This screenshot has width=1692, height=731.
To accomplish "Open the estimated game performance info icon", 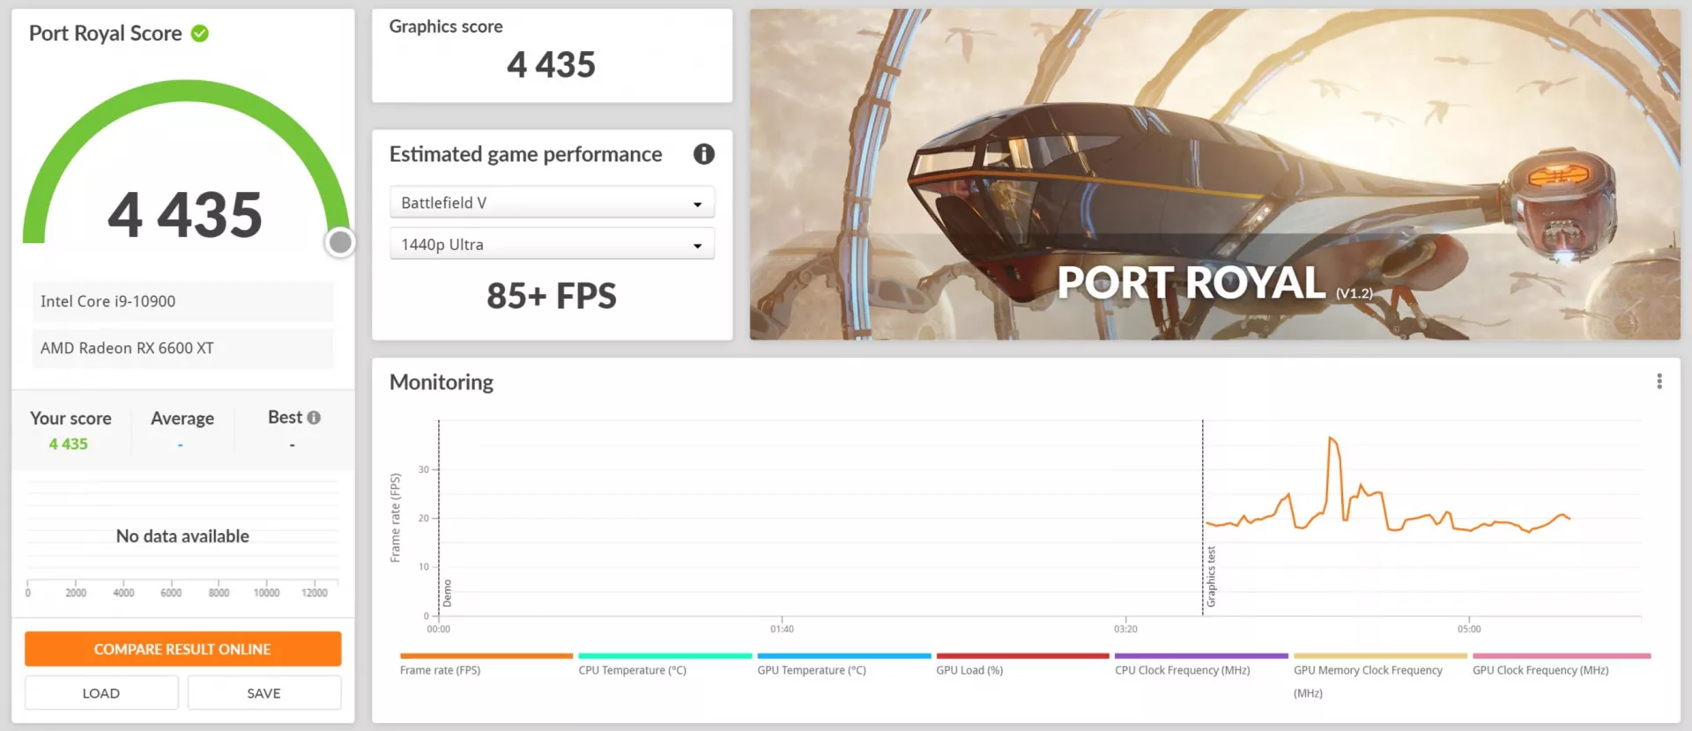I will point(703,154).
